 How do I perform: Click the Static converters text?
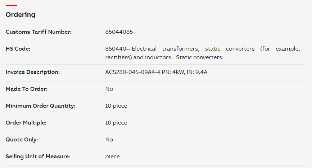(x=199, y=57)
